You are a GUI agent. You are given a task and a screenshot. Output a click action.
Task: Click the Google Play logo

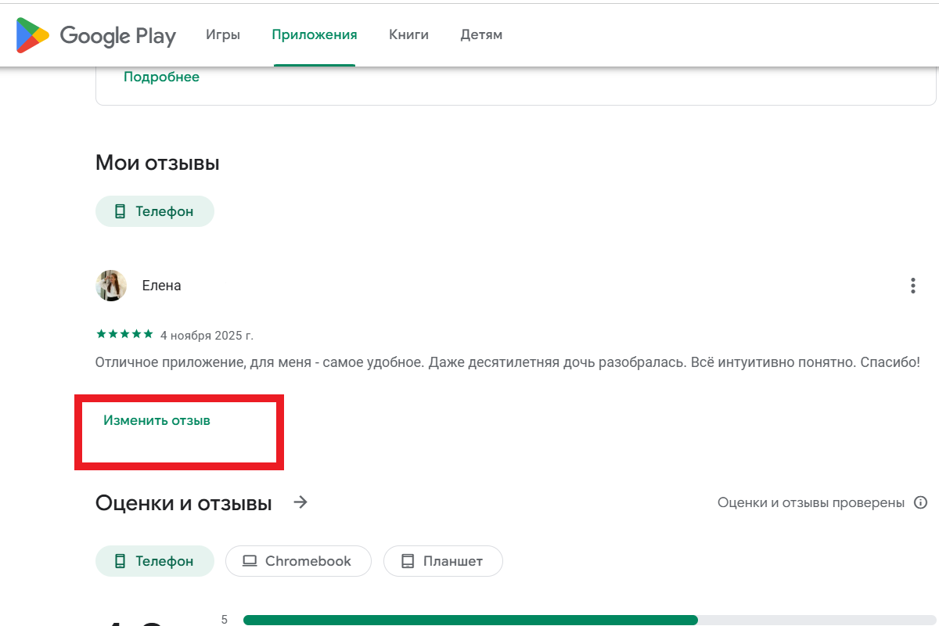[x=95, y=35]
